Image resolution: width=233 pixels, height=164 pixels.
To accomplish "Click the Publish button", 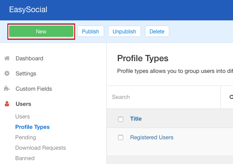I will pyautogui.click(x=91, y=31).
